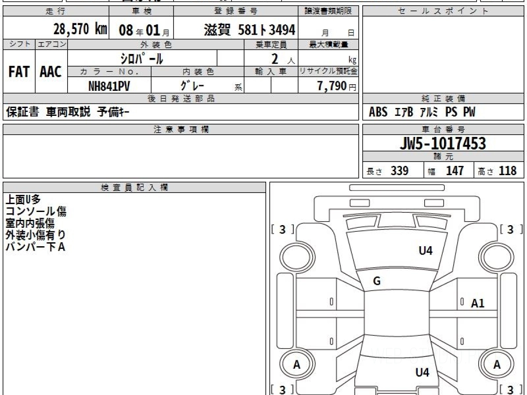
Task: Select the セールスポイント heading
Action: [x=444, y=11]
